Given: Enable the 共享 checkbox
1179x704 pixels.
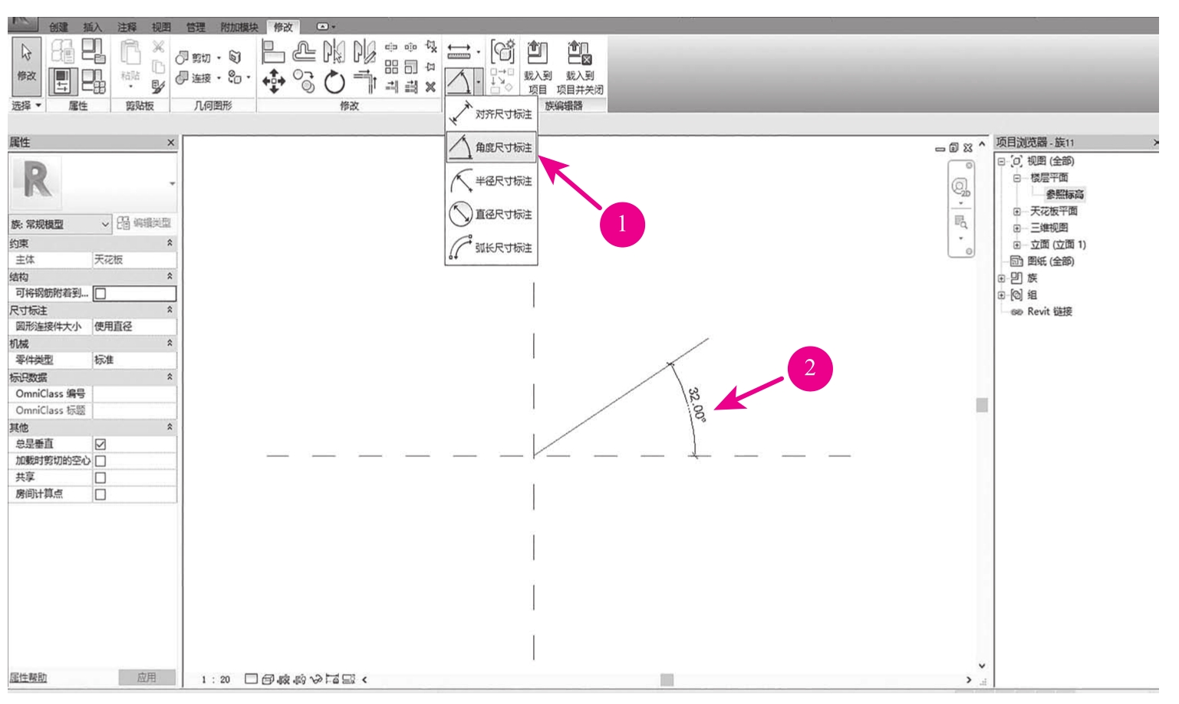Looking at the screenshot, I should tap(100, 478).
